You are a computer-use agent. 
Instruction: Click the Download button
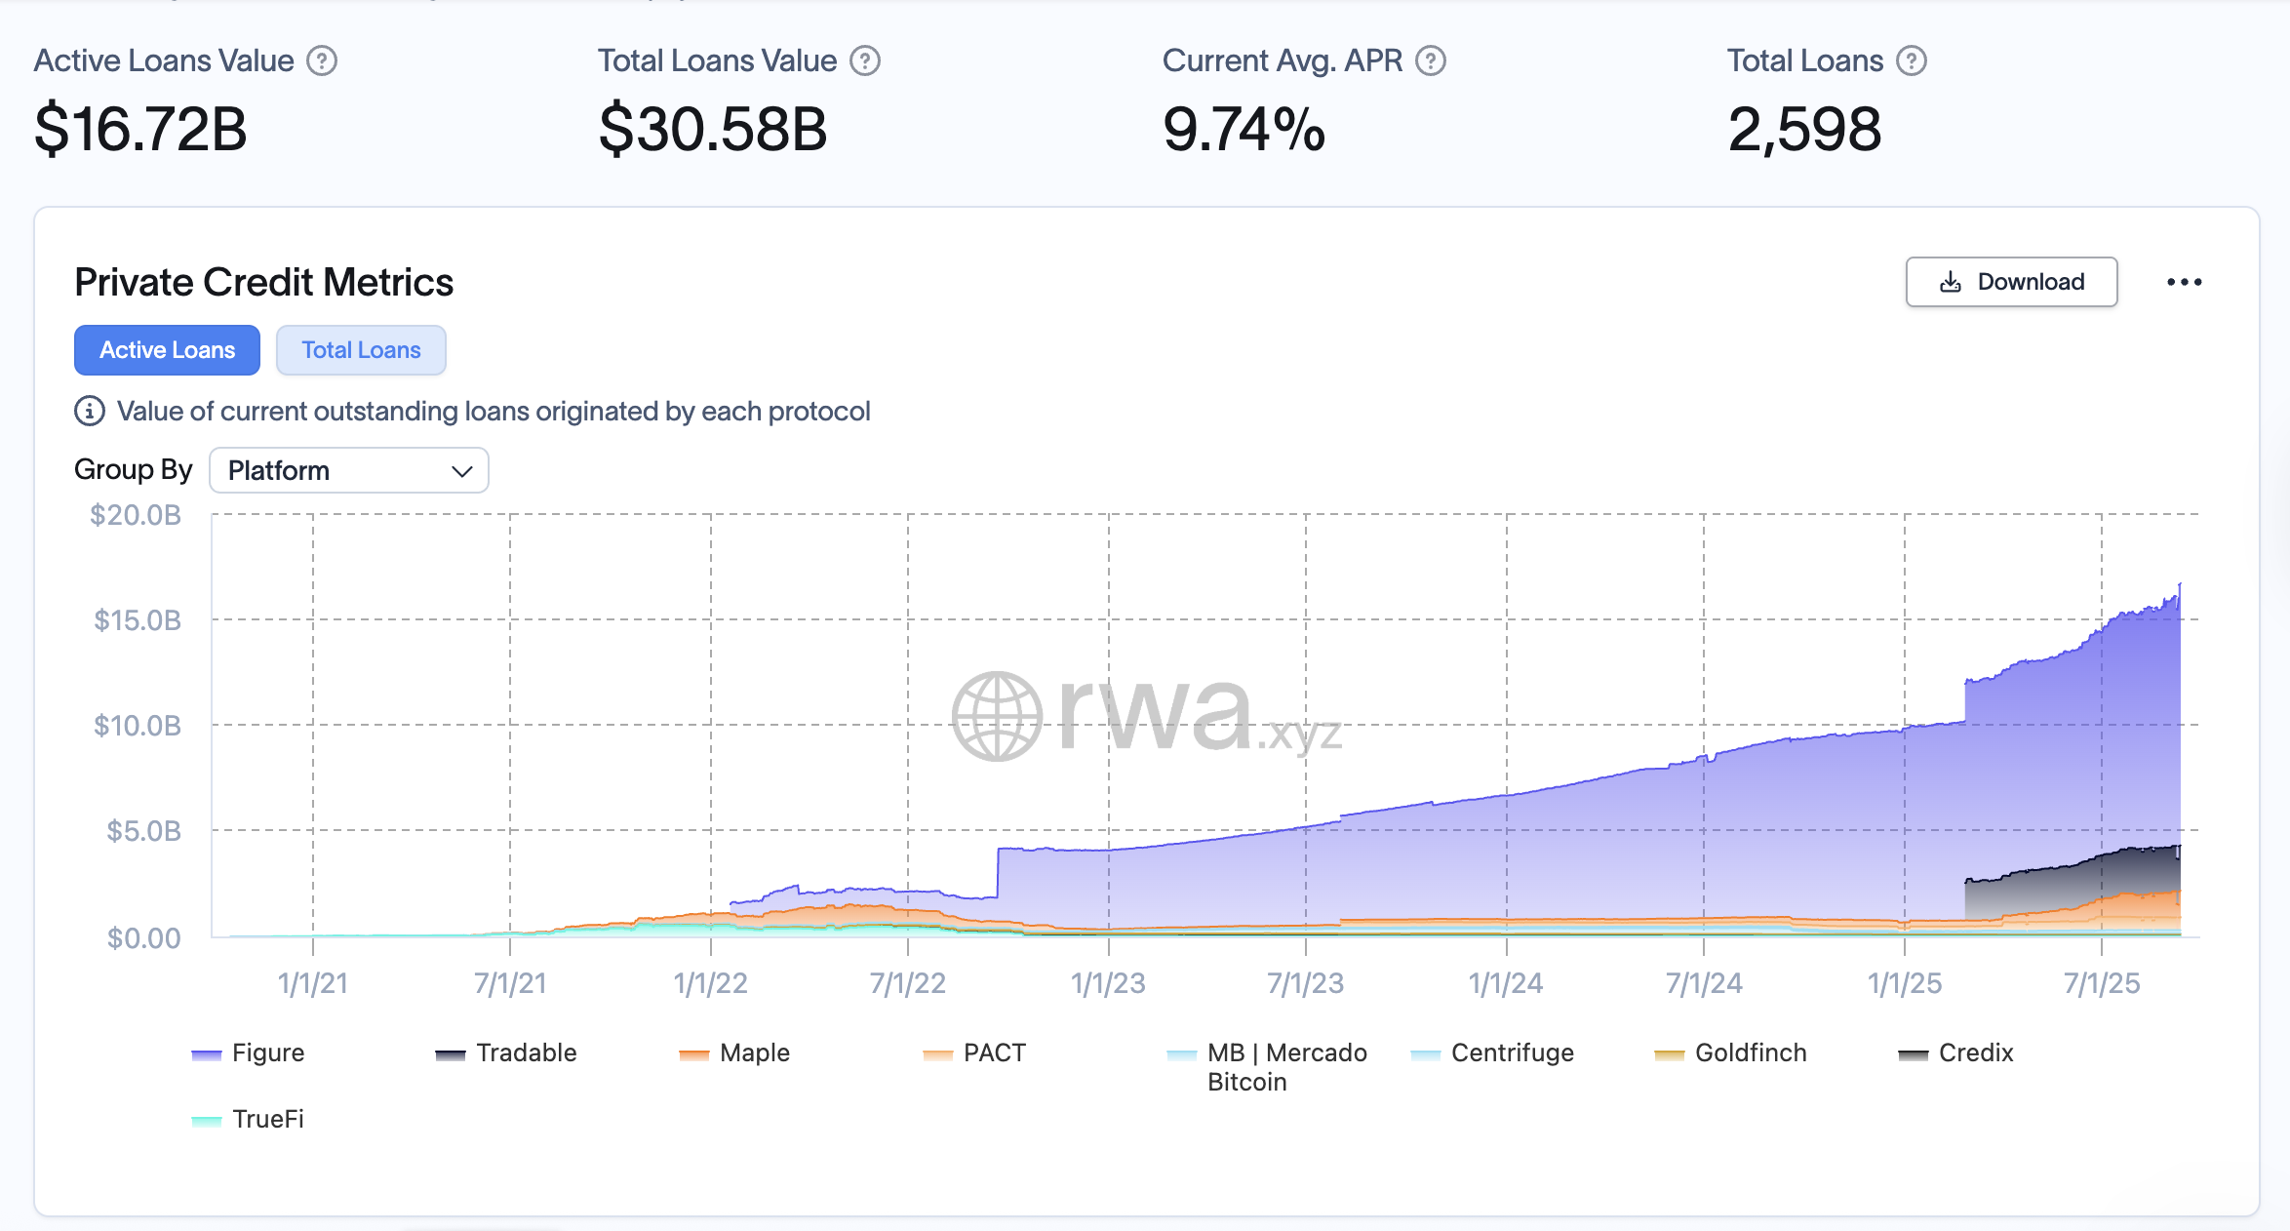pyautogui.click(x=2011, y=282)
